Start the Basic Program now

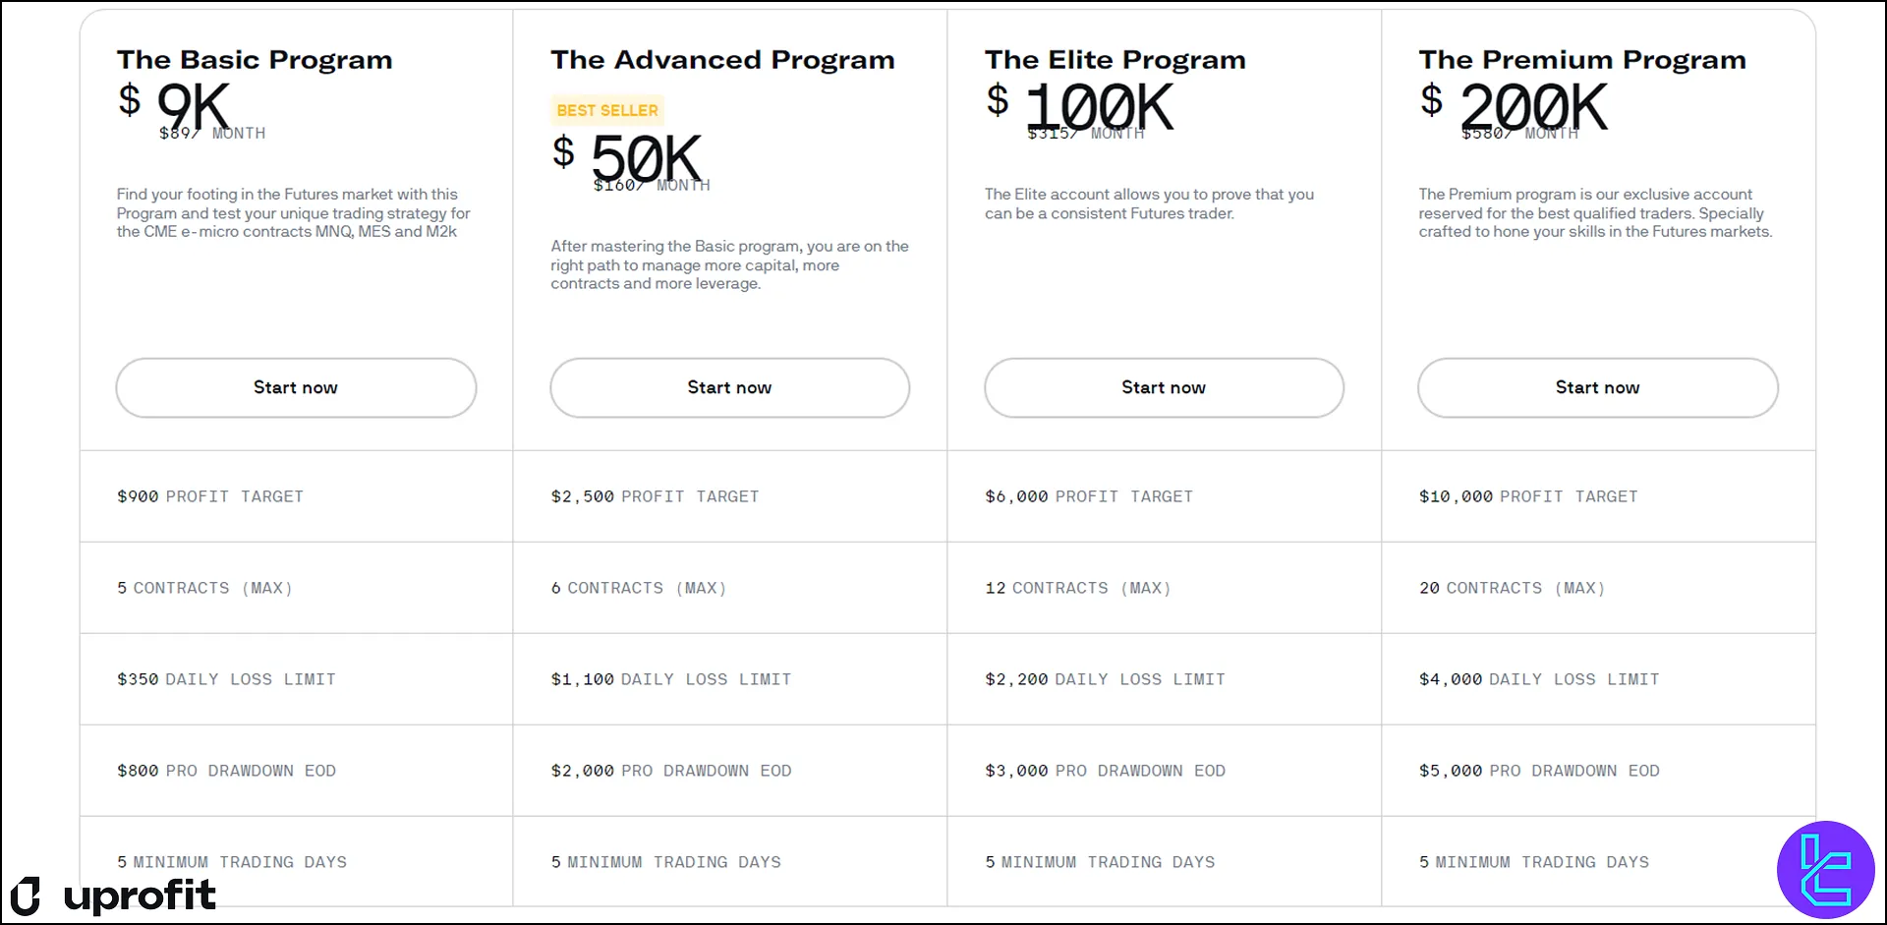[x=296, y=387]
